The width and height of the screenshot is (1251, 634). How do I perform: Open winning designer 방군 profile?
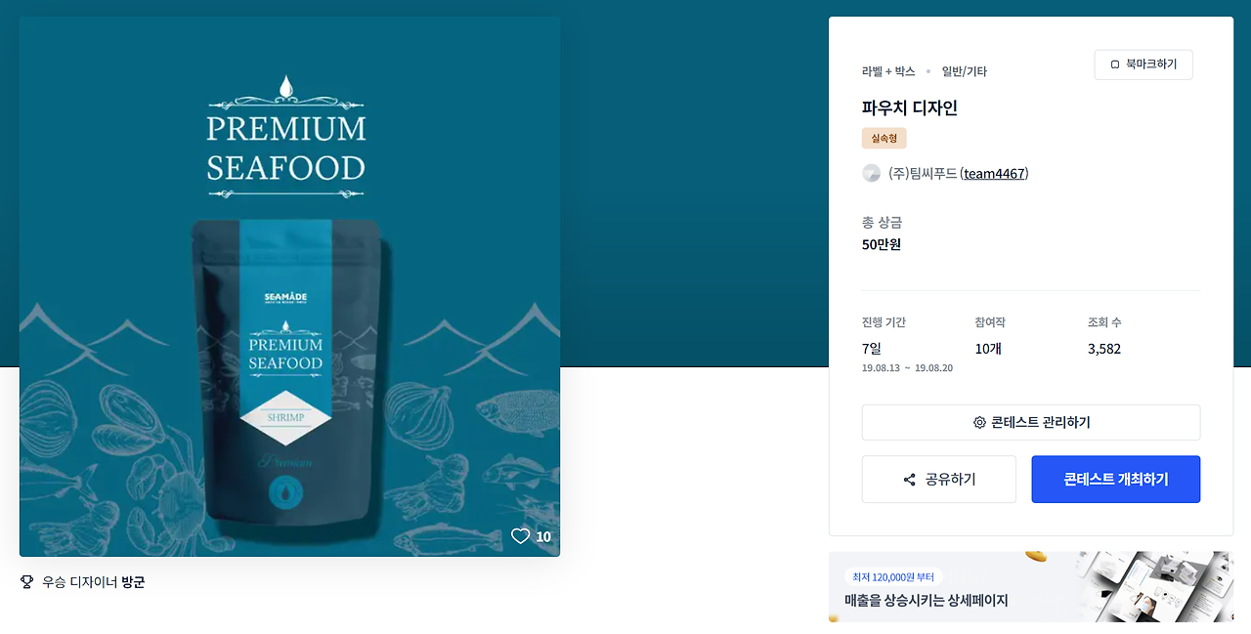[x=133, y=582]
